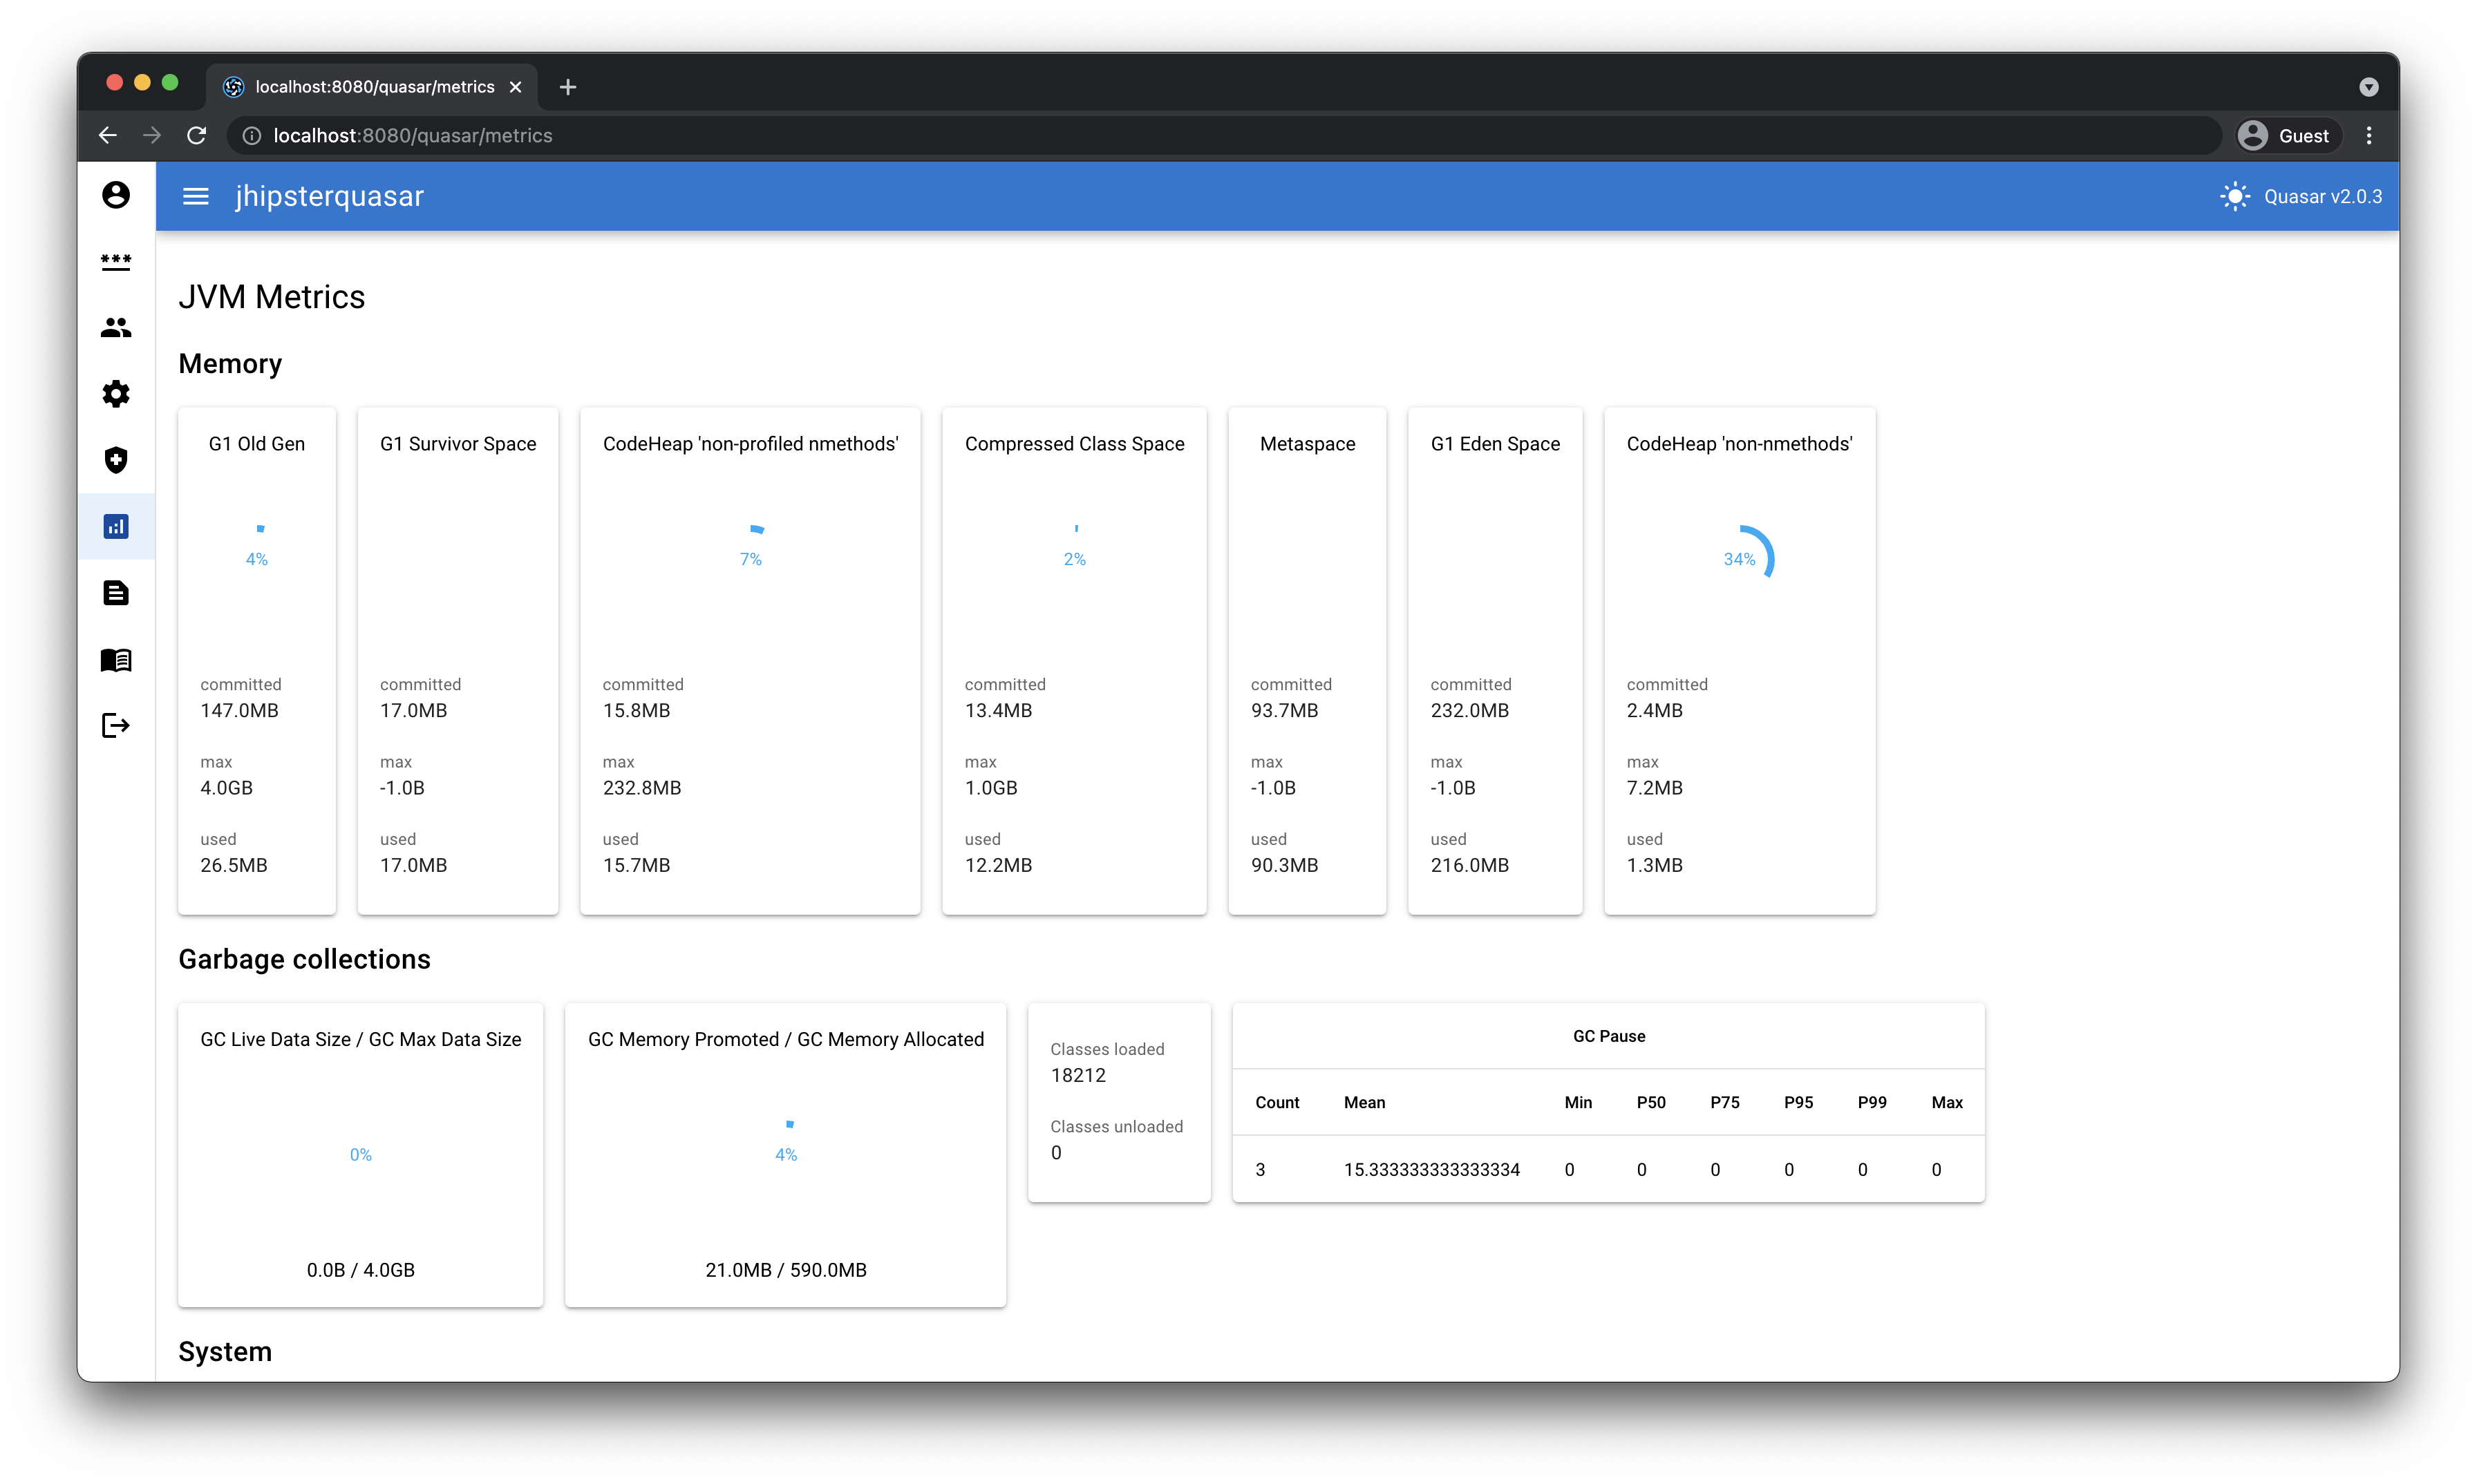Click the 34% CodeHeap non-nmethods progress circle

pos(1740,559)
